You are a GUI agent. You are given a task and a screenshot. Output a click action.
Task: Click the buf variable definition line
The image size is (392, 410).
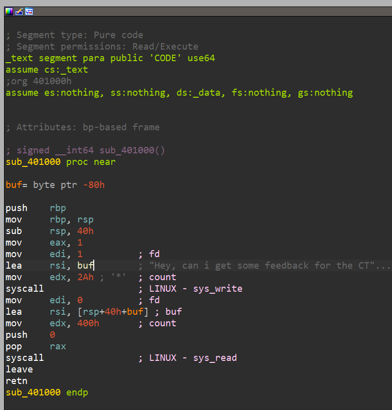(55, 185)
